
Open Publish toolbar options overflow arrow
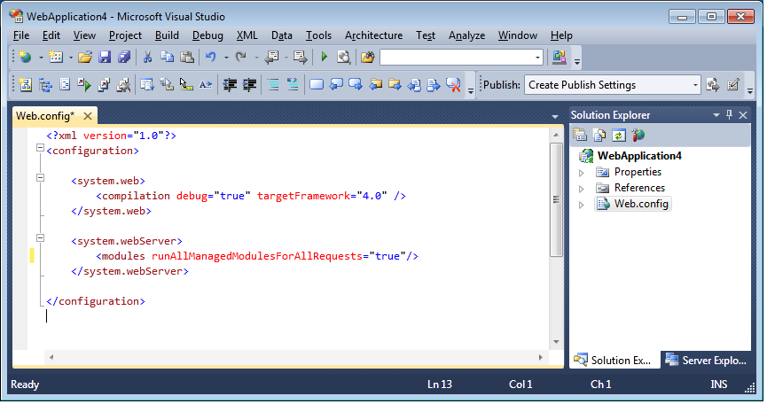[750, 89]
